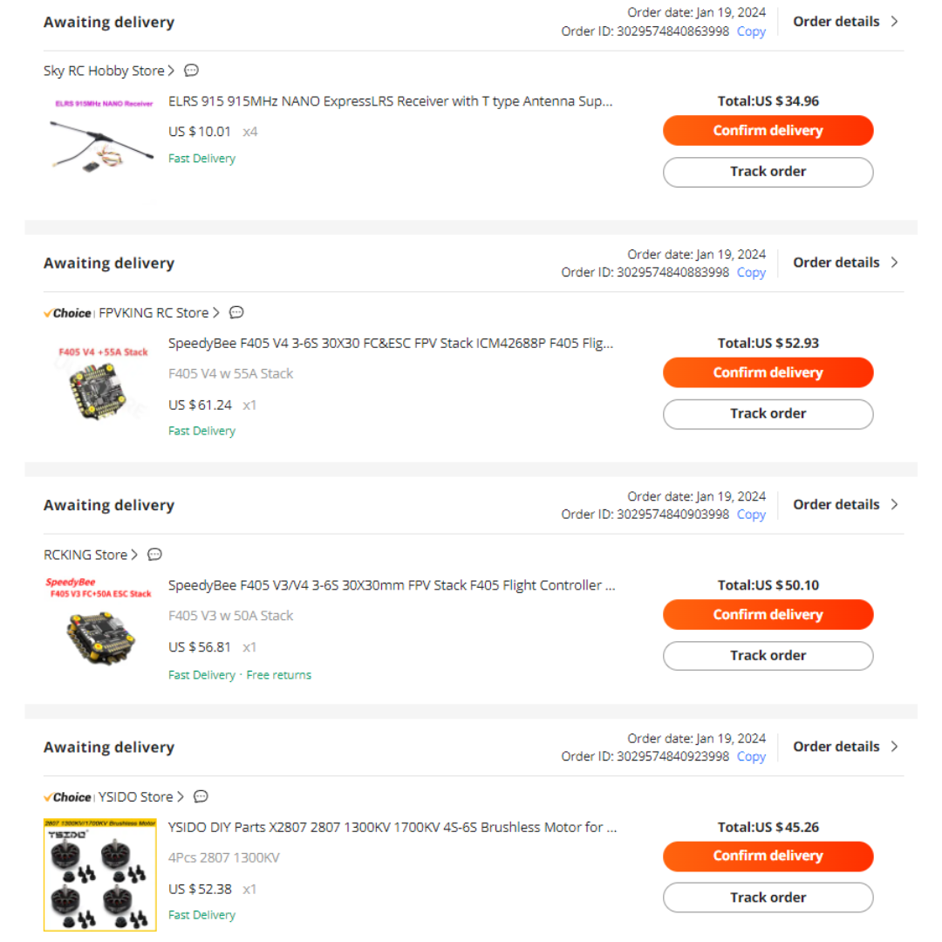Open chat icon beside Sky RC Hobby Store

click(192, 71)
